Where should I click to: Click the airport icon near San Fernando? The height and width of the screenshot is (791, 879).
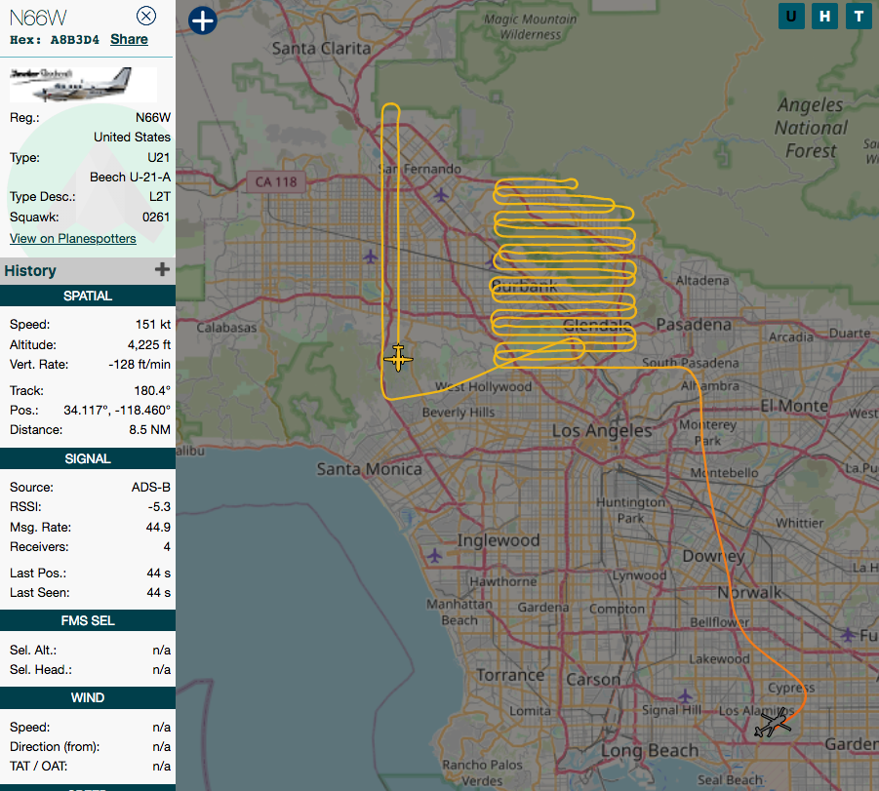click(441, 195)
